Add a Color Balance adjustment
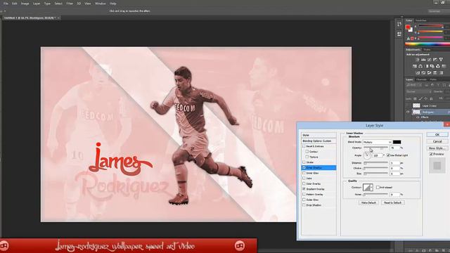 tap(420, 66)
